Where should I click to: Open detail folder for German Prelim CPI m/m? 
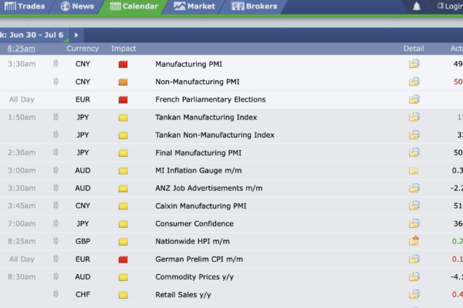[414, 259]
